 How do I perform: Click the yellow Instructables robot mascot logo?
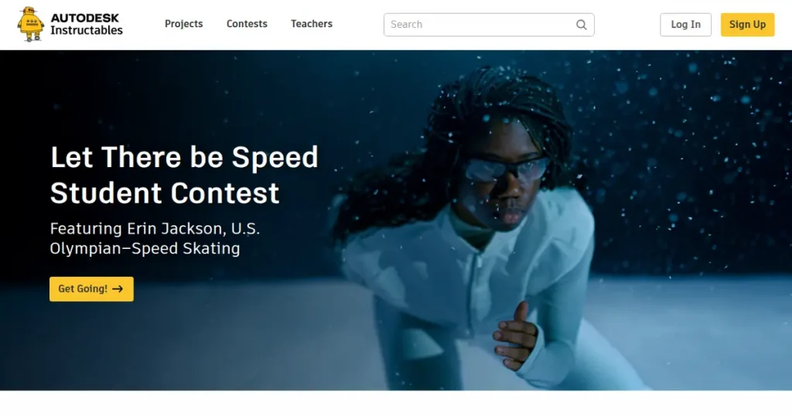click(30, 24)
